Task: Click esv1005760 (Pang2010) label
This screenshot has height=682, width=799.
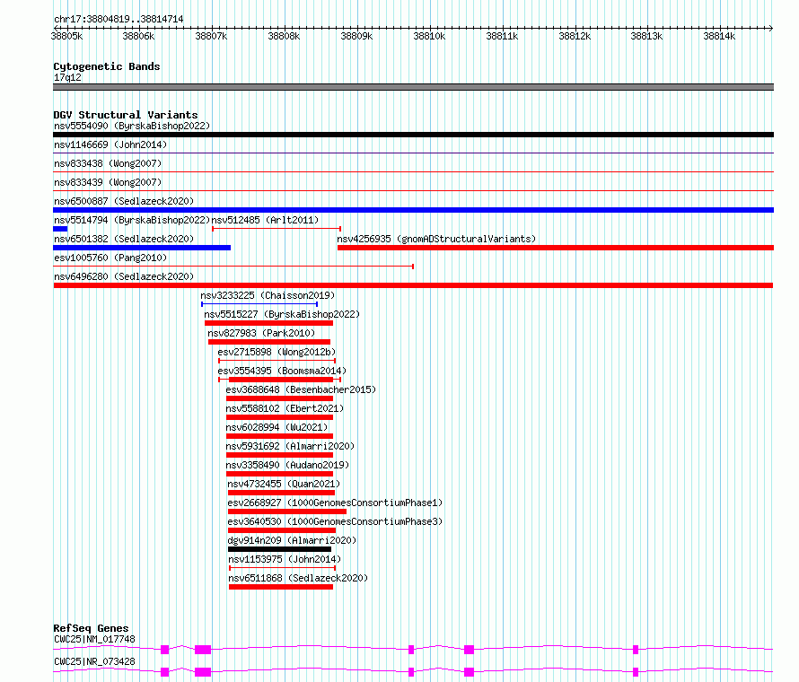Action: pos(110,258)
